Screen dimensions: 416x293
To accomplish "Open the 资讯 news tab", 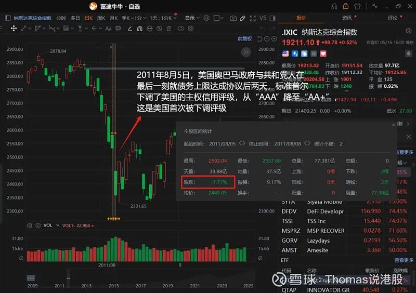I will (x=347, y=18).
